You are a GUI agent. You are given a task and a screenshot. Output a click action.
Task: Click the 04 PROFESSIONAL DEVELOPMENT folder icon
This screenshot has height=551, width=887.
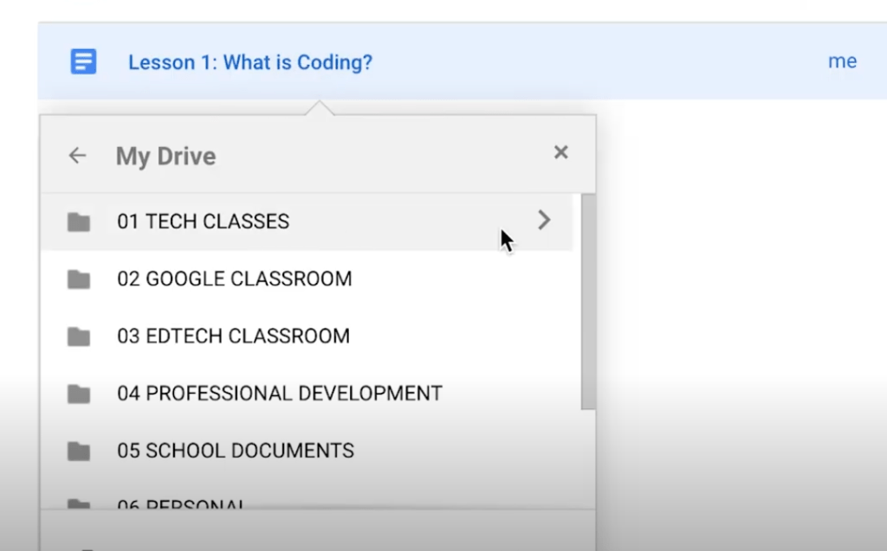(79, 394)
